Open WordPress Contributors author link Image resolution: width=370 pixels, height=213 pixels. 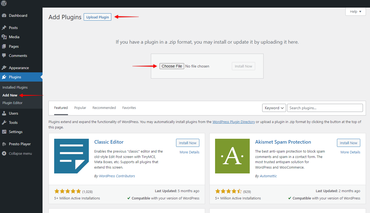(117, 176)
